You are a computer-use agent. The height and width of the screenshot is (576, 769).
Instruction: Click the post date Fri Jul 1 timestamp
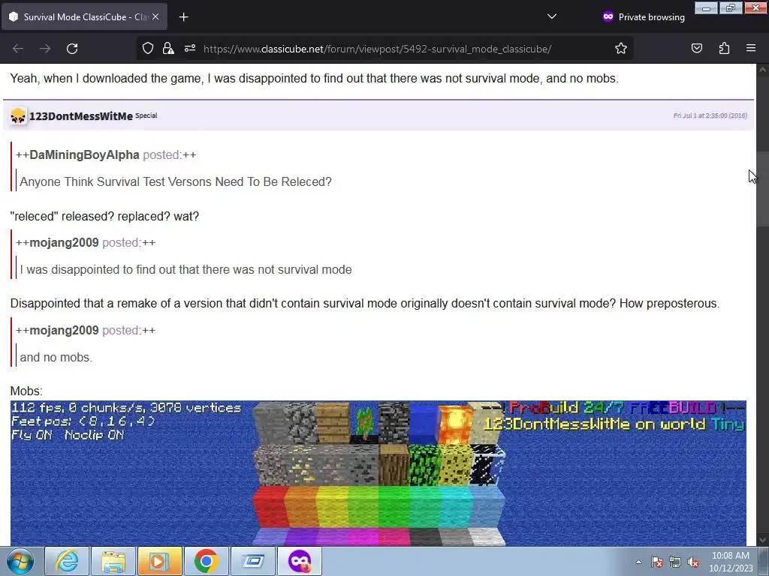coord(710,115)
